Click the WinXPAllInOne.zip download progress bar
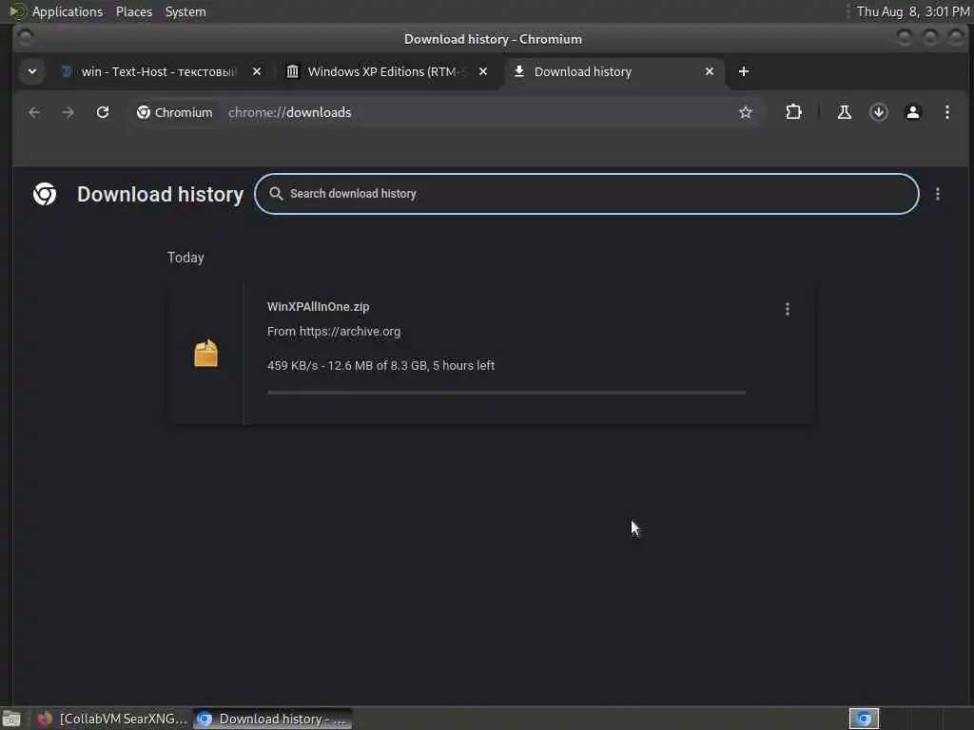The height and width of the screenshot is (730, 974). click(x=506, y=393)
